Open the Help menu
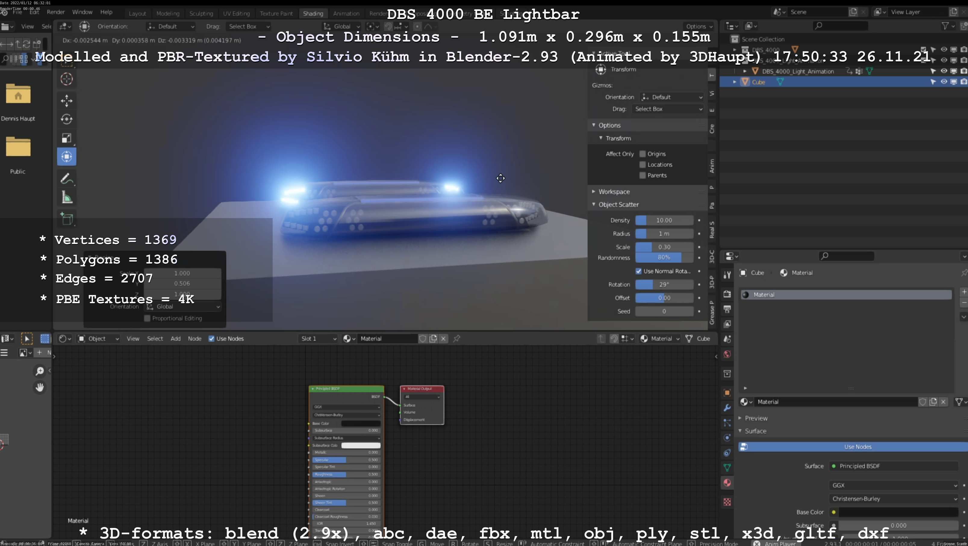 tap(106, 12)
